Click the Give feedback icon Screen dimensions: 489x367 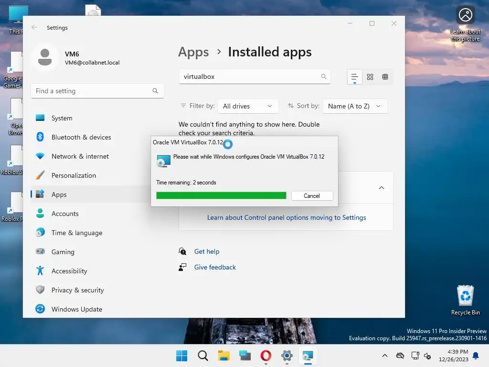182,267
